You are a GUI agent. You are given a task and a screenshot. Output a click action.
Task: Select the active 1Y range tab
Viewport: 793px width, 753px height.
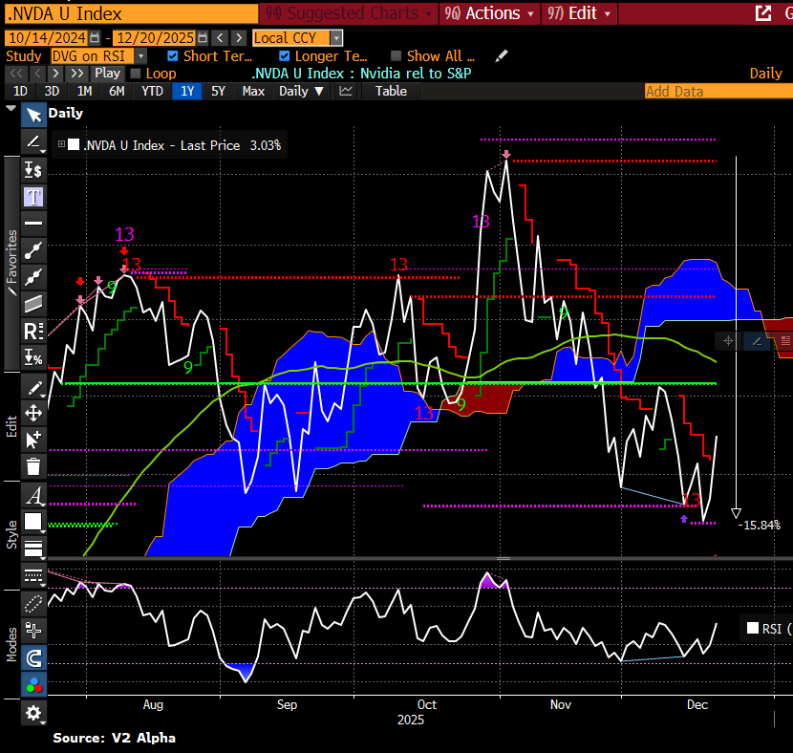[x=187, y=91]
